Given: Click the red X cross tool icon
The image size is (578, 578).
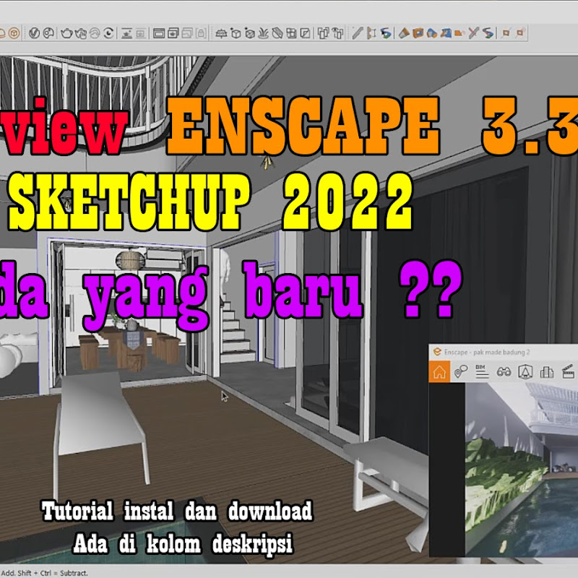Looking at the screenshot, I should [474, 33].
